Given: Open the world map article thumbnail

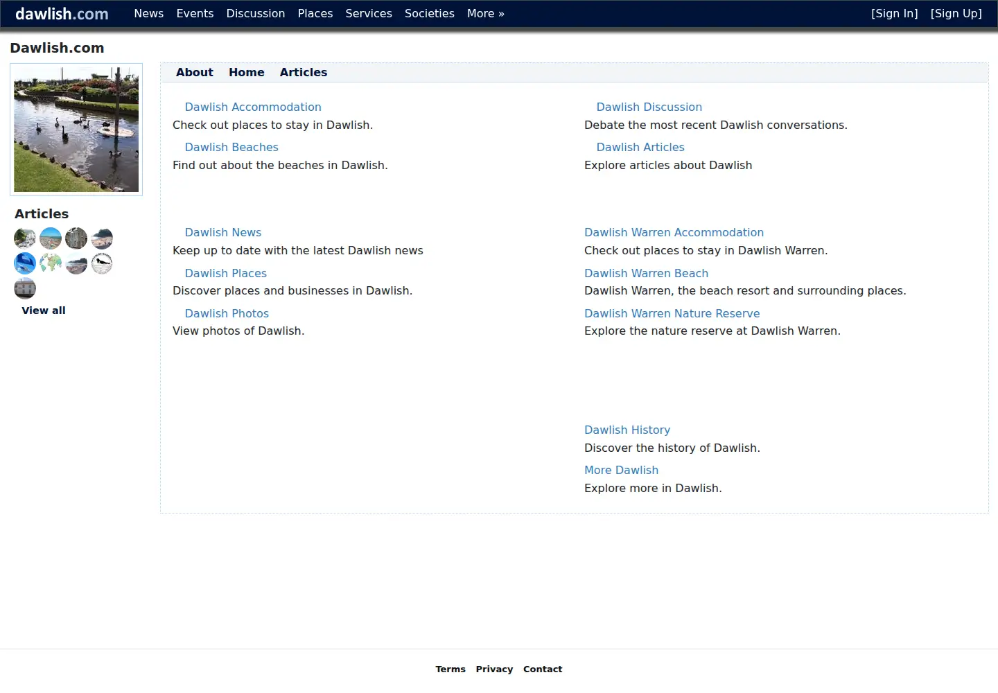Looking at the screenshot, I should pos(51,263).
